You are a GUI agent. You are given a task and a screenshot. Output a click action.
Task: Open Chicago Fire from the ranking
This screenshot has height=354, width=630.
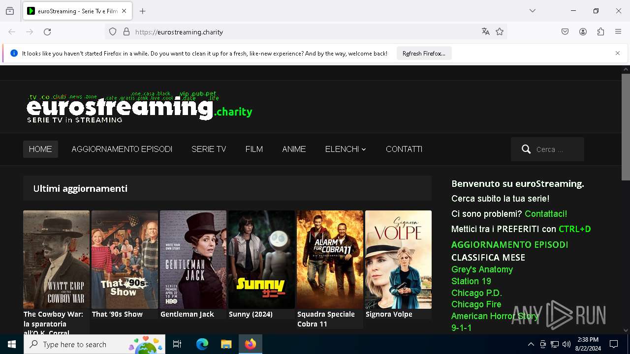point(476,304)
